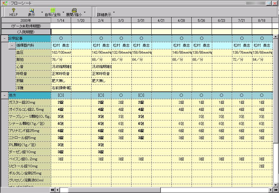The width and height of the screenshot is (279, 193).
Task: Collapse the 循環器内科 subsection
Action: click(12, 45)
